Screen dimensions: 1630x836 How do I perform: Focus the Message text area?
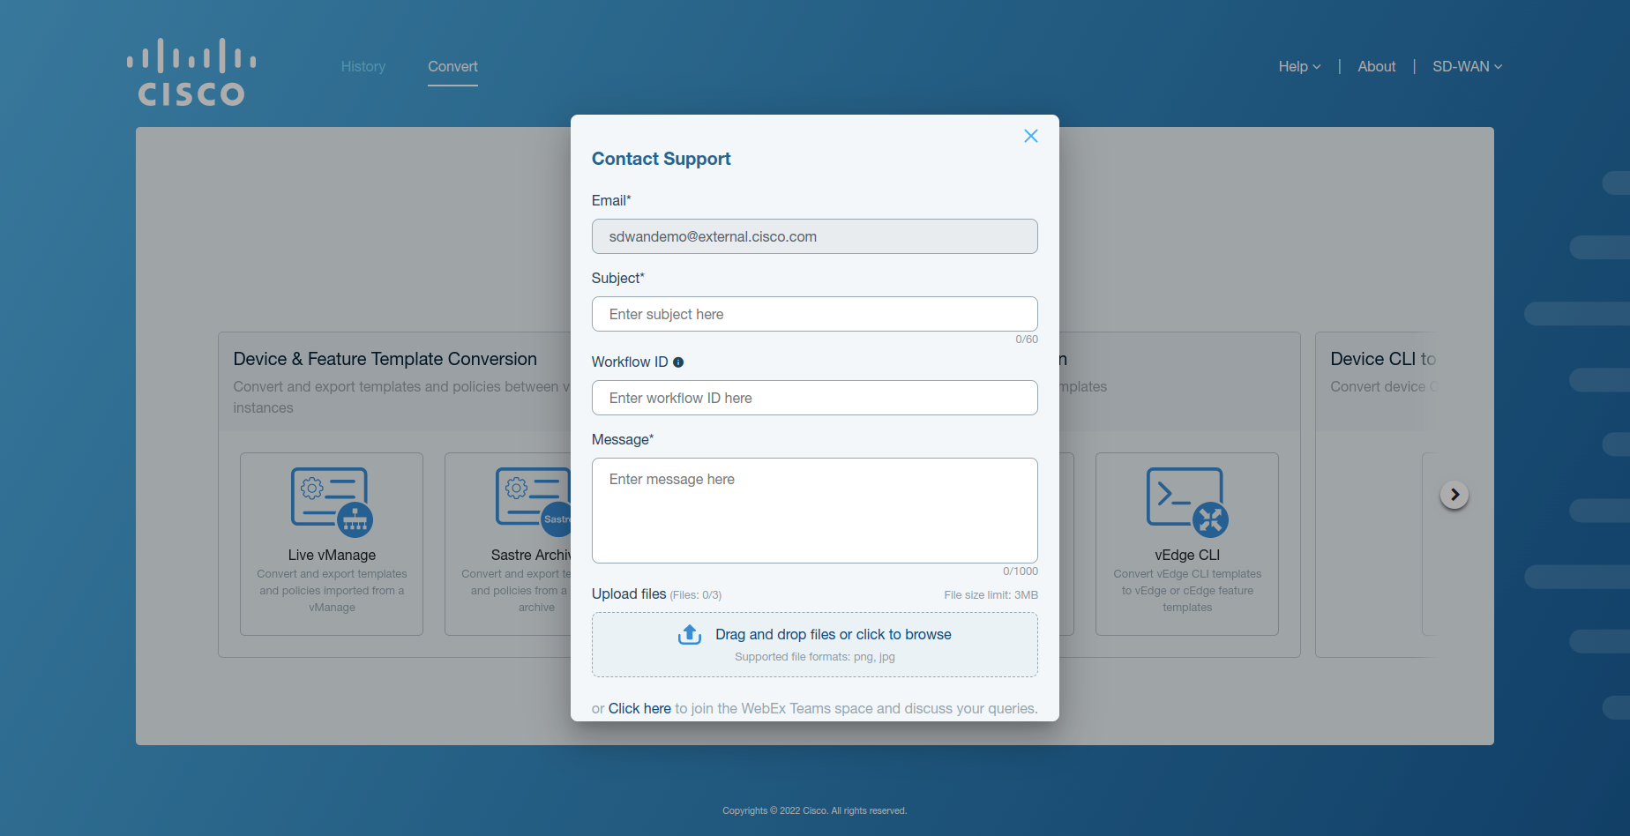pyautogui.click(x=814, y=511)
